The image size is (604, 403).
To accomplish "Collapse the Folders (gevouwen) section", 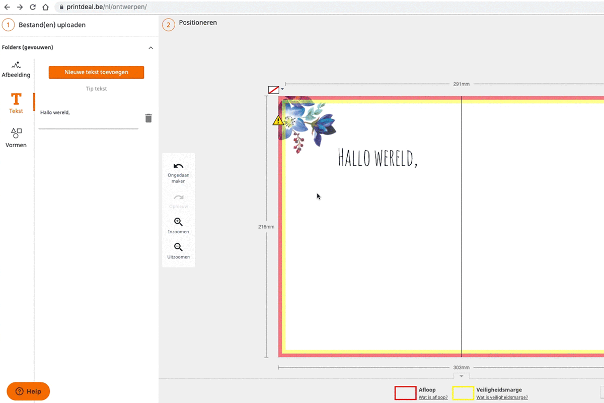I will pos(150,47).
